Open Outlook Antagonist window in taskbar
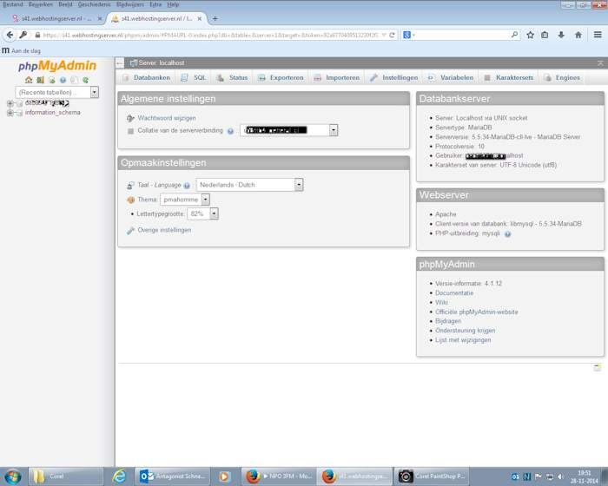Viewport: 608px width, 486px height. (x=174, y=476)
